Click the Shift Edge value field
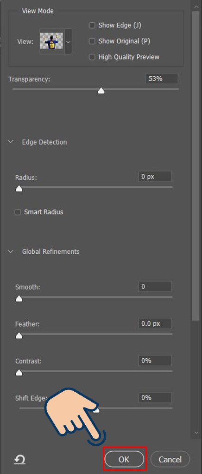The width and height of the screenshot is (202, 474). pyautogui.click(x=155, y=397)
